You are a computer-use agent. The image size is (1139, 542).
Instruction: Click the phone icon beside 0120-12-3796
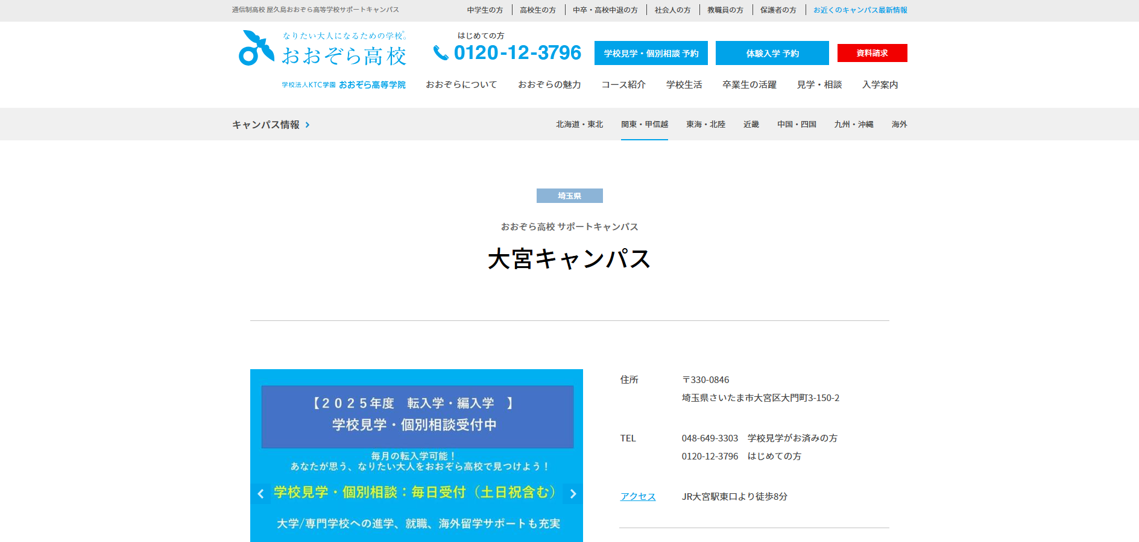coord(441,53)
